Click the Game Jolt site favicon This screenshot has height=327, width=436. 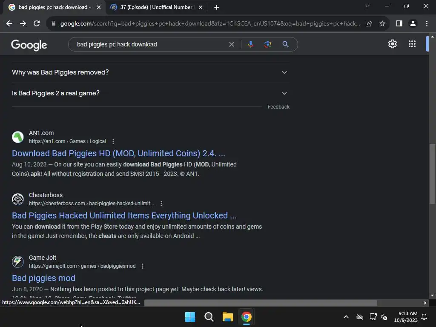[18, 262]
